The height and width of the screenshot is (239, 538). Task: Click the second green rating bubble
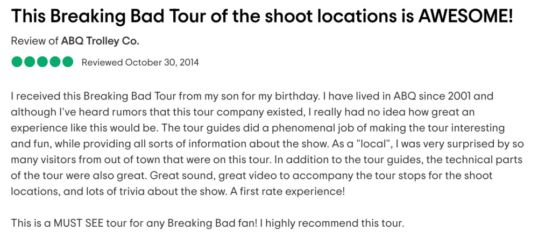30,62
